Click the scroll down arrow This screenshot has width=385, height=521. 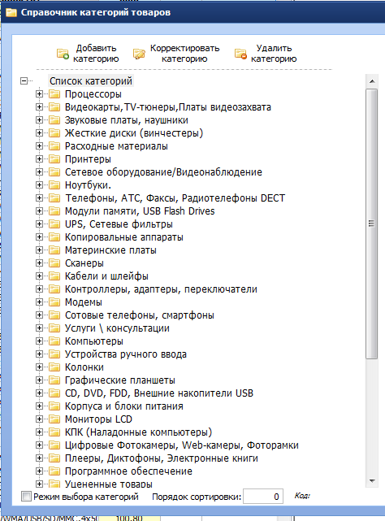372,481
